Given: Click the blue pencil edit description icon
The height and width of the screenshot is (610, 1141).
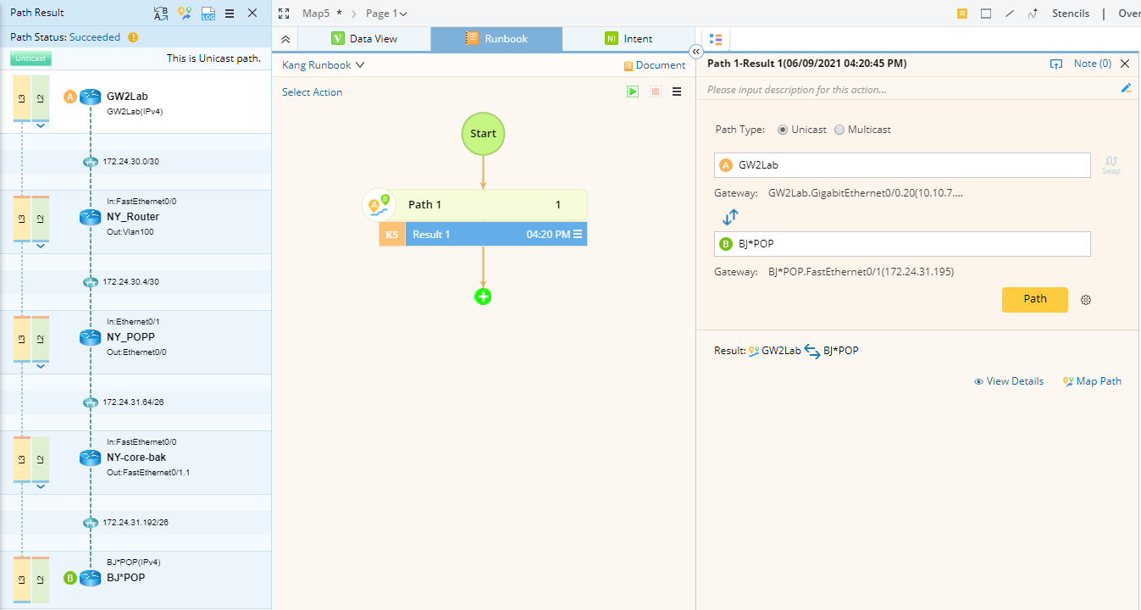Looking at the screenshot, I should click(x=1126, y=88).
